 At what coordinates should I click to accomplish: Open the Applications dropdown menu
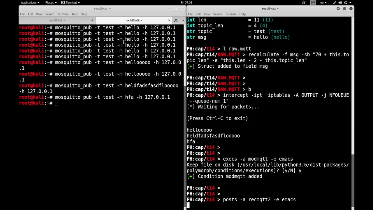click(30, 3)
